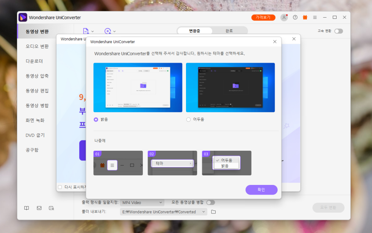Screen dimensions: 372x233
Task: Click the step 03 어두움 instruction image
Action: (226, 163)
